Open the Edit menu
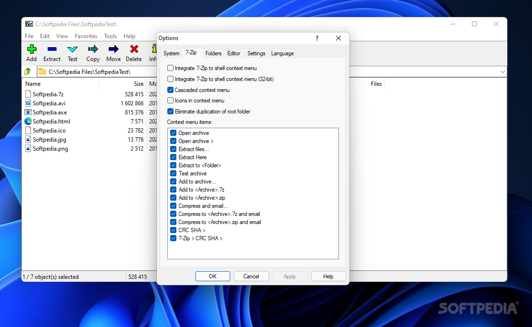 (45, 36)
